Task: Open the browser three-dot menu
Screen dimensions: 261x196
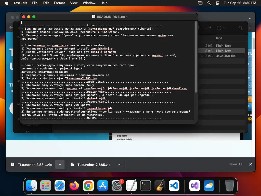Action: click(x=250, y=28)
